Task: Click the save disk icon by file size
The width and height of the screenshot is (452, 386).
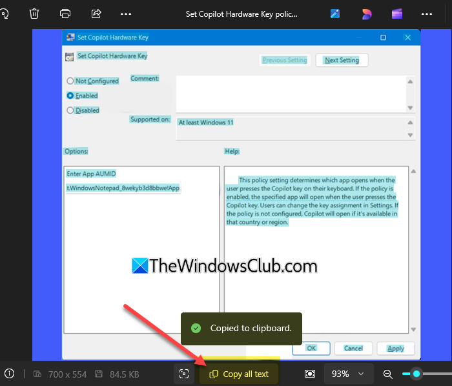Action: 99,374
